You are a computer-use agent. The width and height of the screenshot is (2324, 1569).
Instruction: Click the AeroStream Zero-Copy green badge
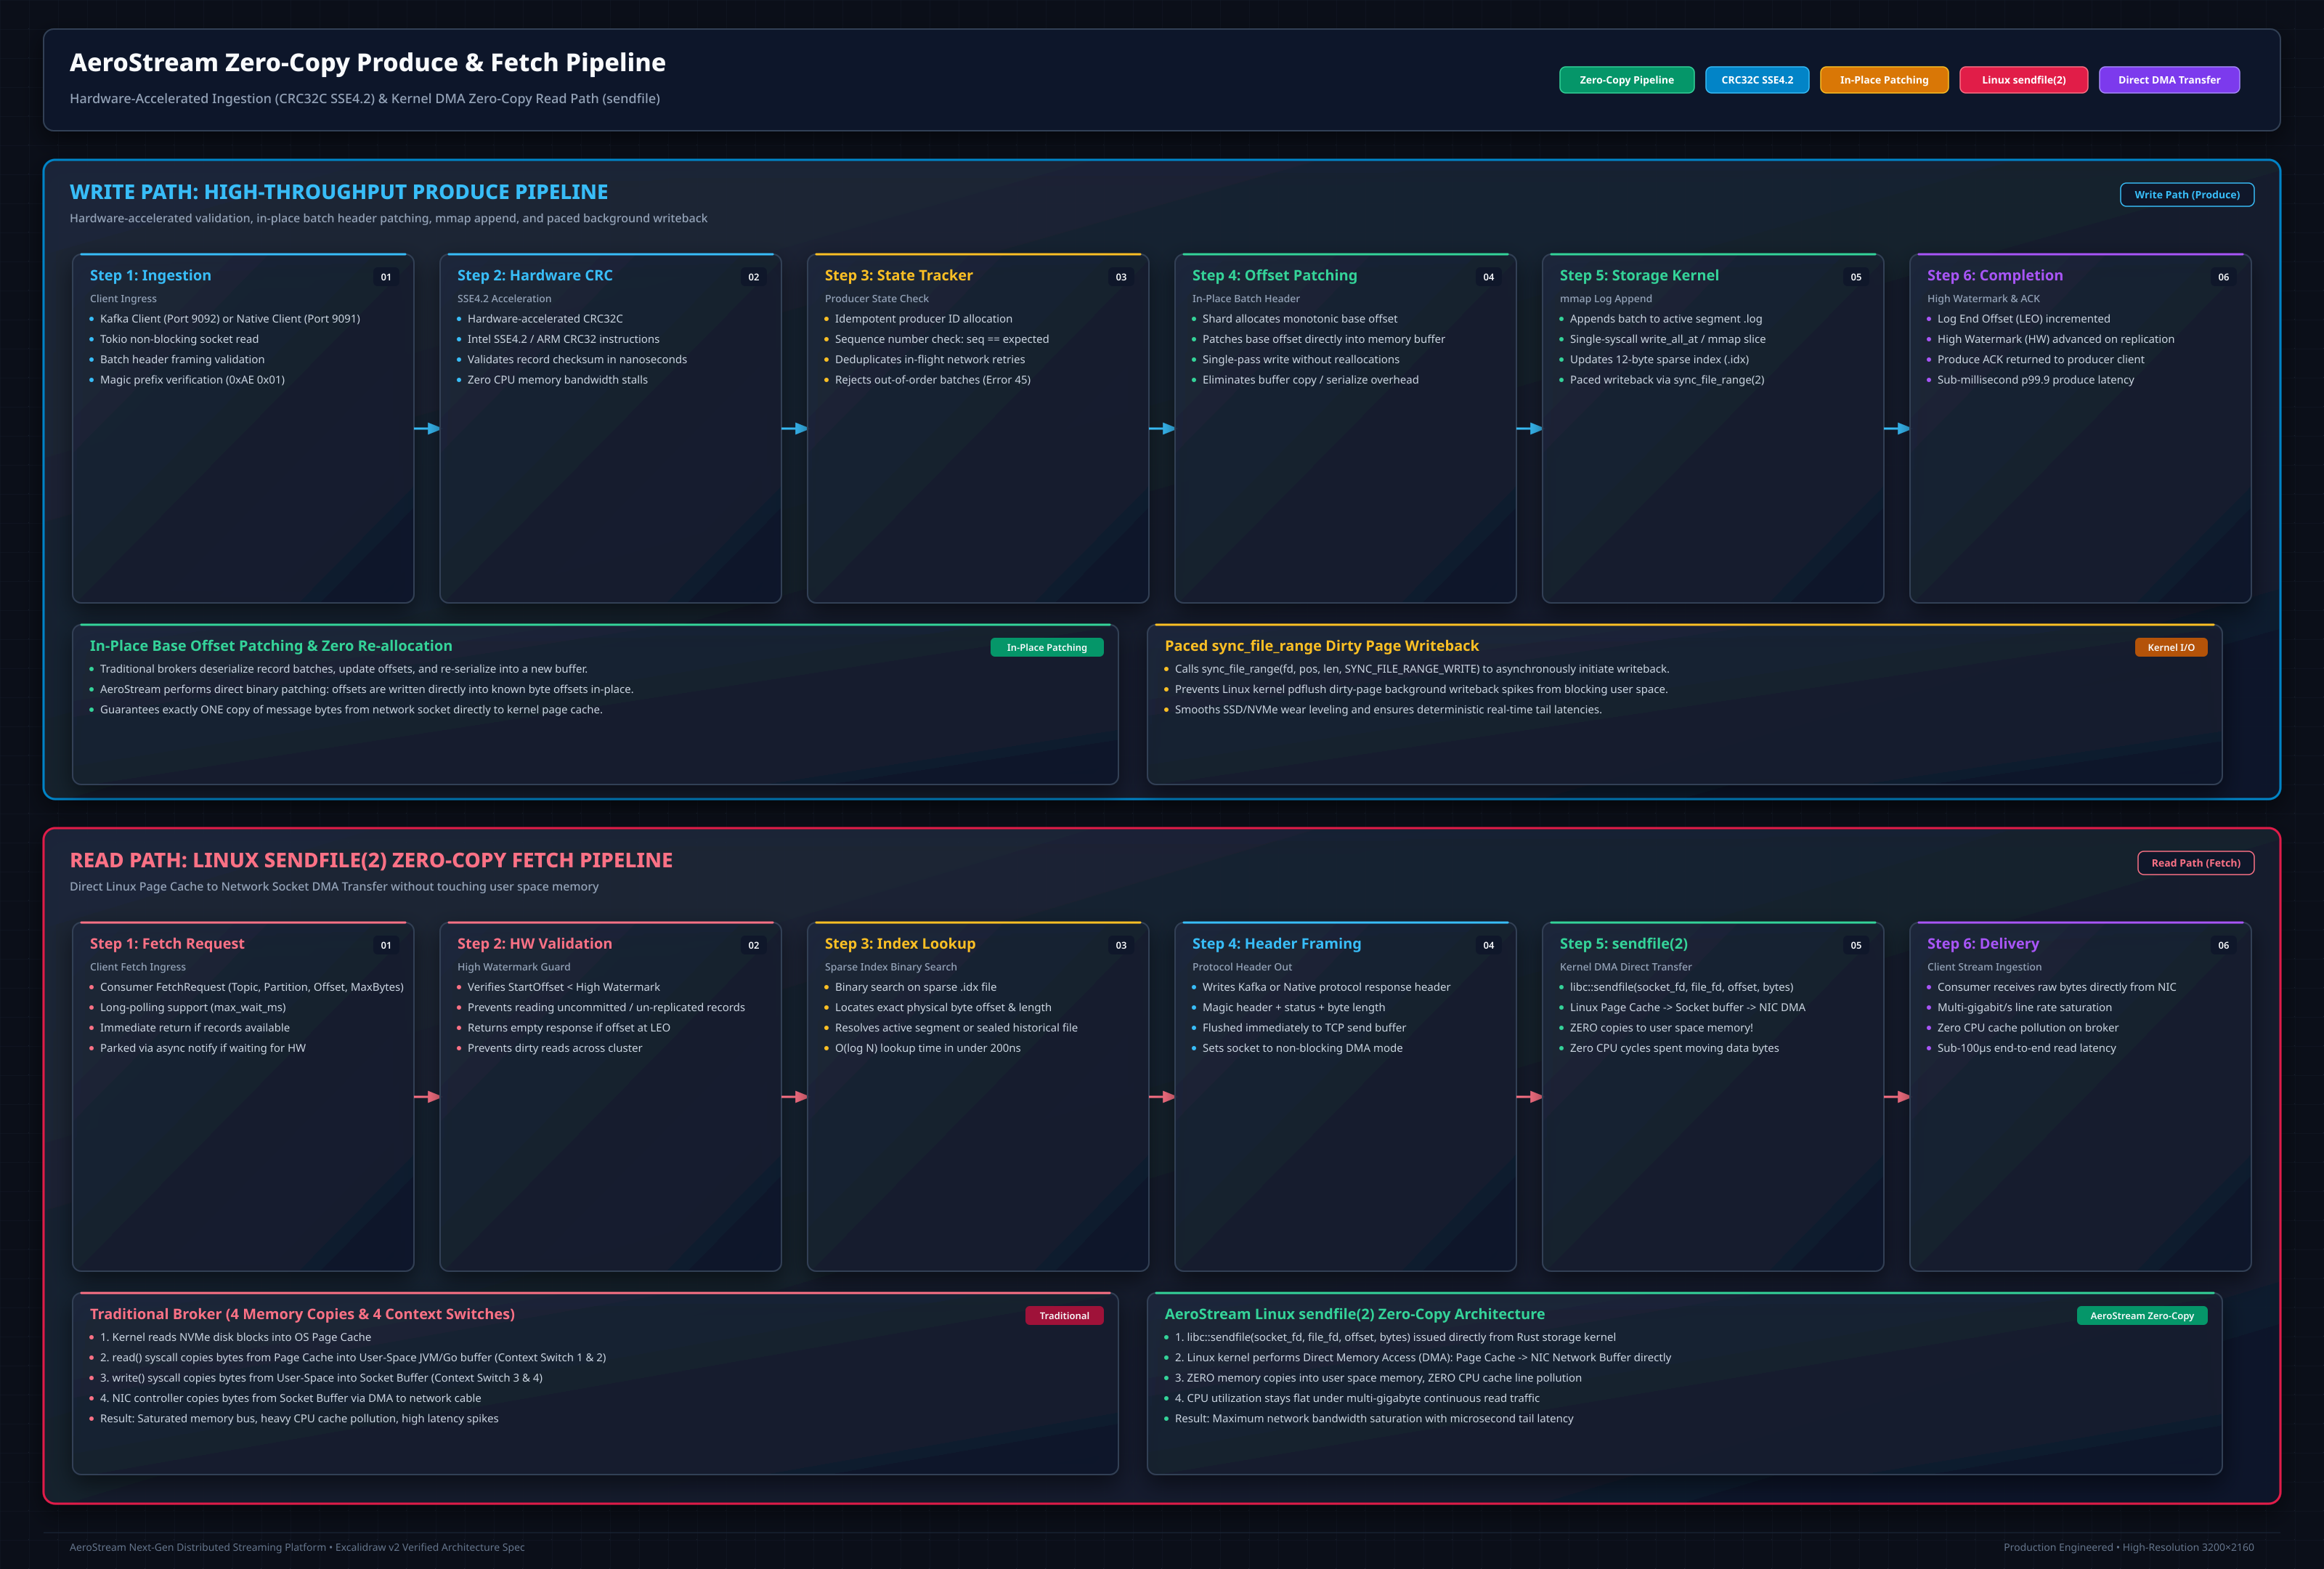pos(2141,1316)
